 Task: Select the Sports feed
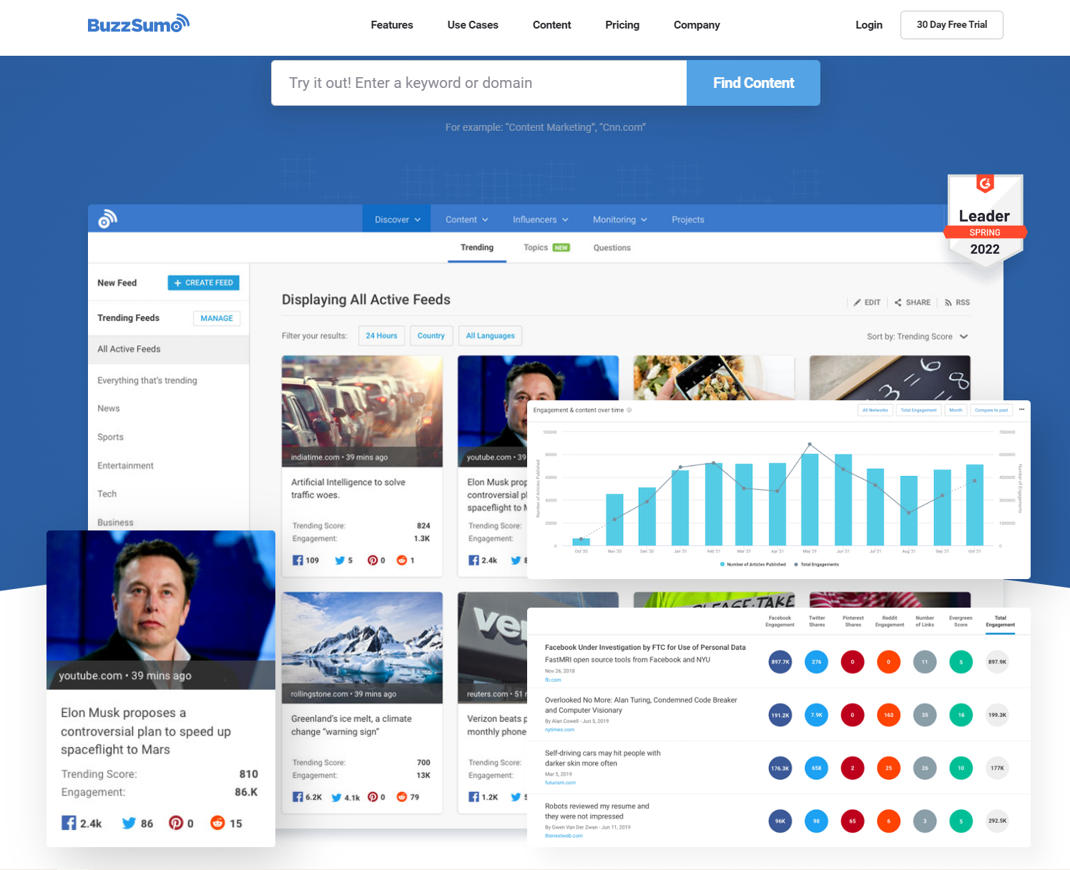(110, 437)
